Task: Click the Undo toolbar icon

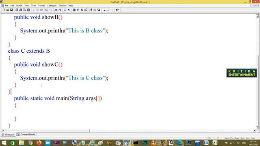Action: click(47, 10)
